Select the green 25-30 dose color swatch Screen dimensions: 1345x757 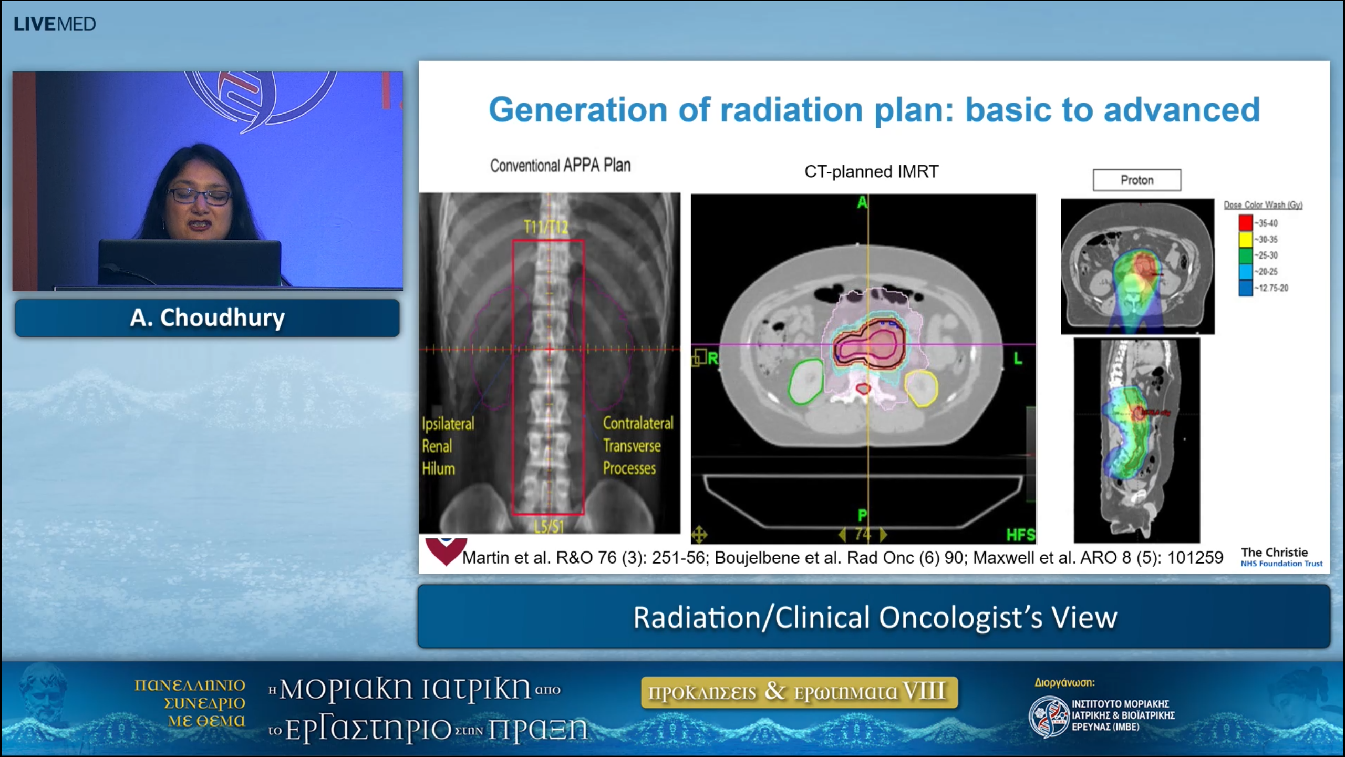(x=1246, y=255)
